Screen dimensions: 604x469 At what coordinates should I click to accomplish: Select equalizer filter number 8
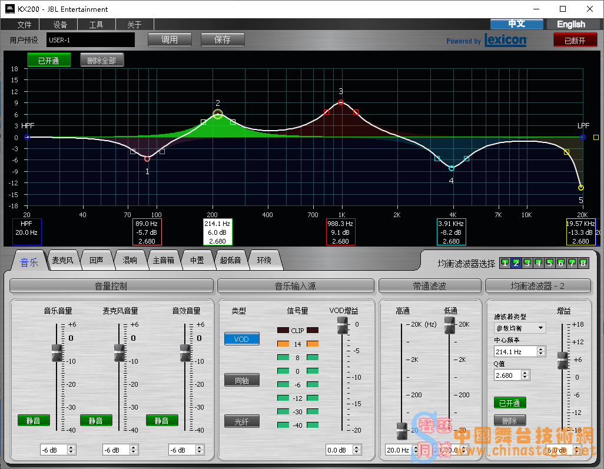(583, 263)
